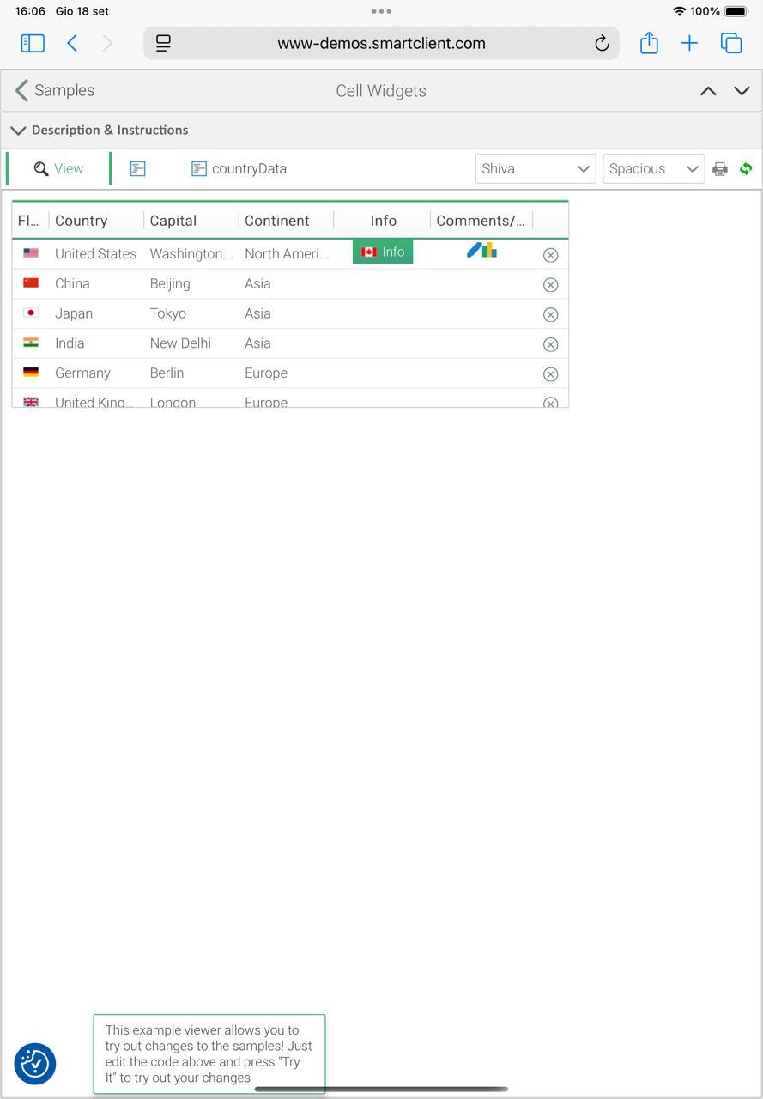
Task: Return to Samples list
Action: 55,90
